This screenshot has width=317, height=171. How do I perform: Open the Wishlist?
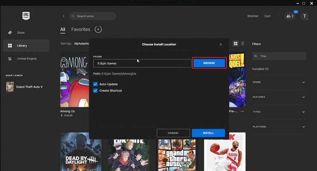coord(253,16)
